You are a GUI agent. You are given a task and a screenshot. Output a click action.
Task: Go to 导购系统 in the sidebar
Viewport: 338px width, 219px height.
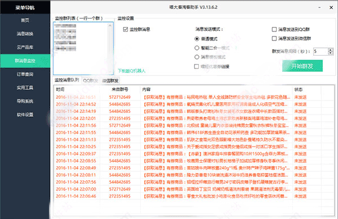pyautogui.click(x=25, y=101)
